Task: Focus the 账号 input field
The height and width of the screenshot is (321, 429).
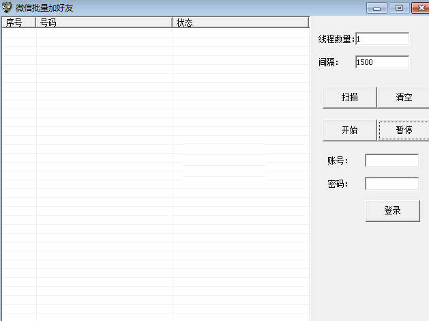Action: click(x=391, y=160)
